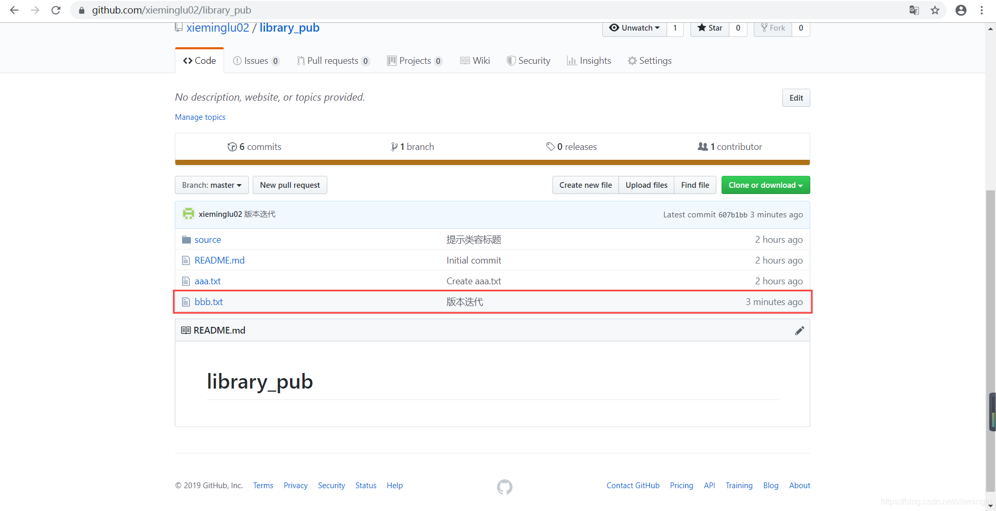Open the 1 contributor link
996x511 pixels.
pos(730,147)
